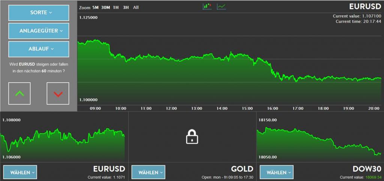384x181 pixels.
Task: Open WÄHLEN dropdown under GOLD
Action: point(148,172)
